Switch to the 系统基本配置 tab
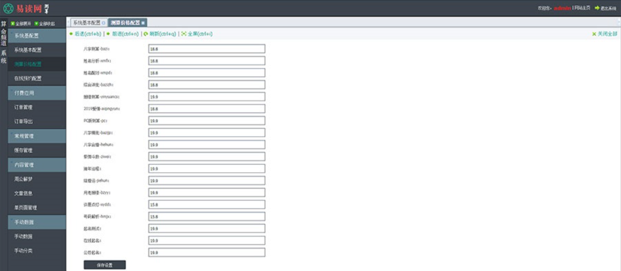The height and width of the screenshot is (271, 621). pyautogui.click(x=86, y=23)
